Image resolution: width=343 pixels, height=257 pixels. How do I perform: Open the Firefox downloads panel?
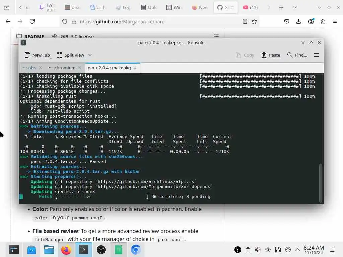298,21
